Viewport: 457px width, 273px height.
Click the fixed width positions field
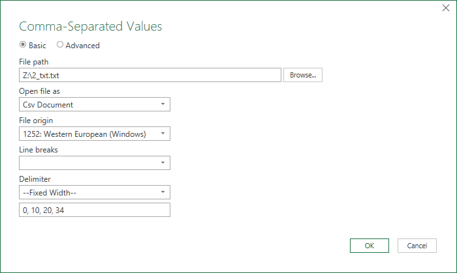[95, 210]
